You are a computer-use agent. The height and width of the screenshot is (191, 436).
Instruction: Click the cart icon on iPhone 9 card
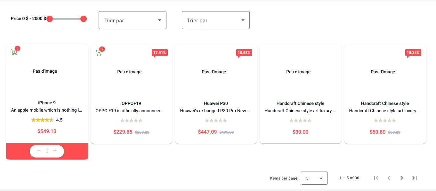14,52
